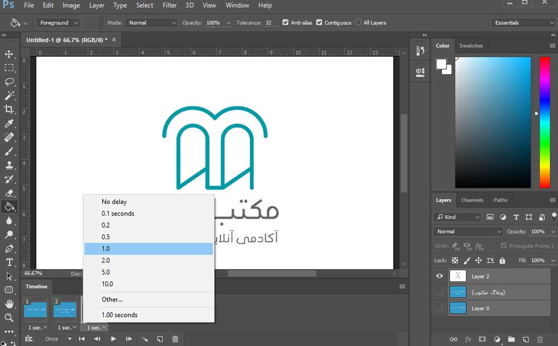This screenshot has width=558, height=346.
Task: Choose Other... in the delay menu
Action: pyautogui.click(x=149, y=299)
